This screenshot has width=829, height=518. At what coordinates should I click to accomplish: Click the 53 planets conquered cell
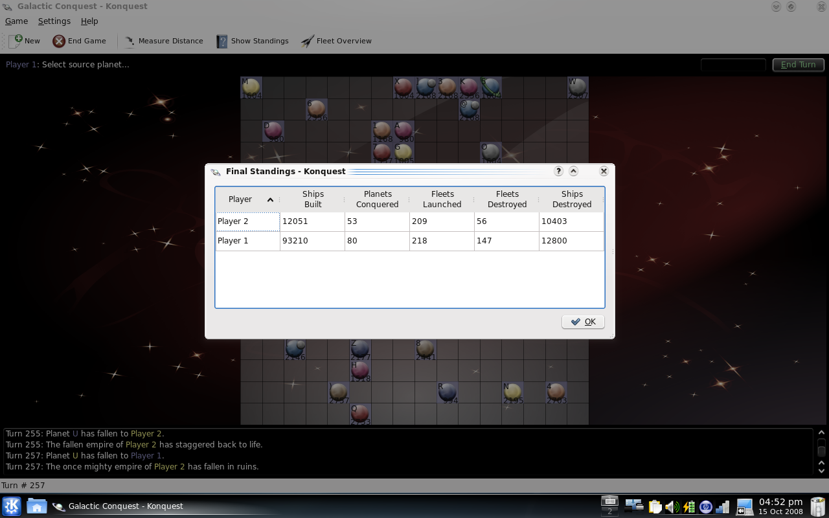[378, 221]
